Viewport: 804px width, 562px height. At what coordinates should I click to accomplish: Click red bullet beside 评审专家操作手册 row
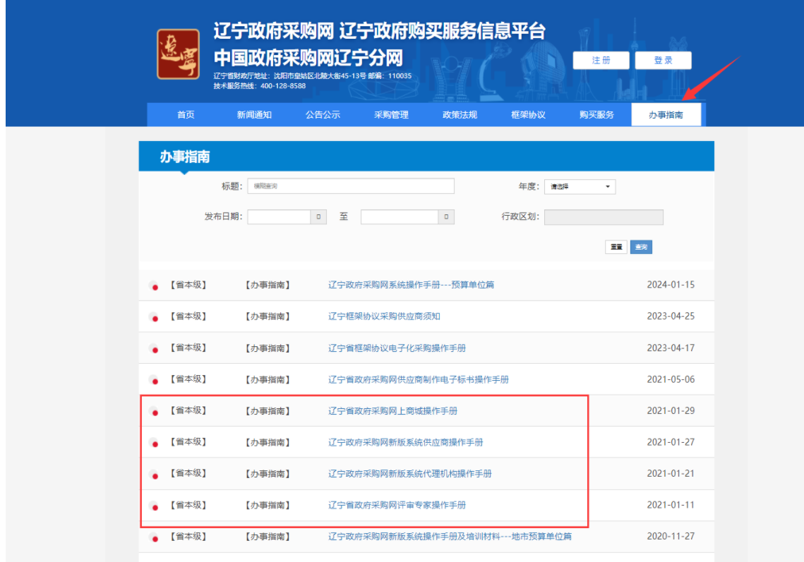point(155,506)
